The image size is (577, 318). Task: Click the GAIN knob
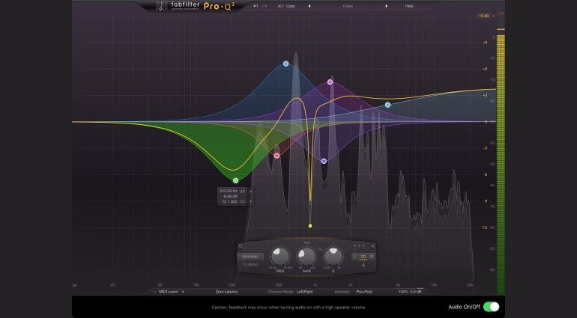click(x=306, y=256)
